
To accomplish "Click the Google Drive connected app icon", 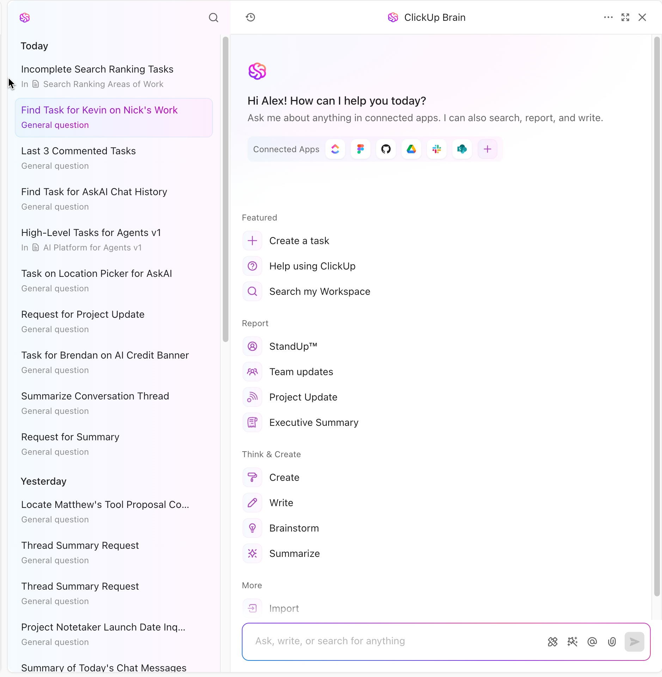I will [411, 149].
